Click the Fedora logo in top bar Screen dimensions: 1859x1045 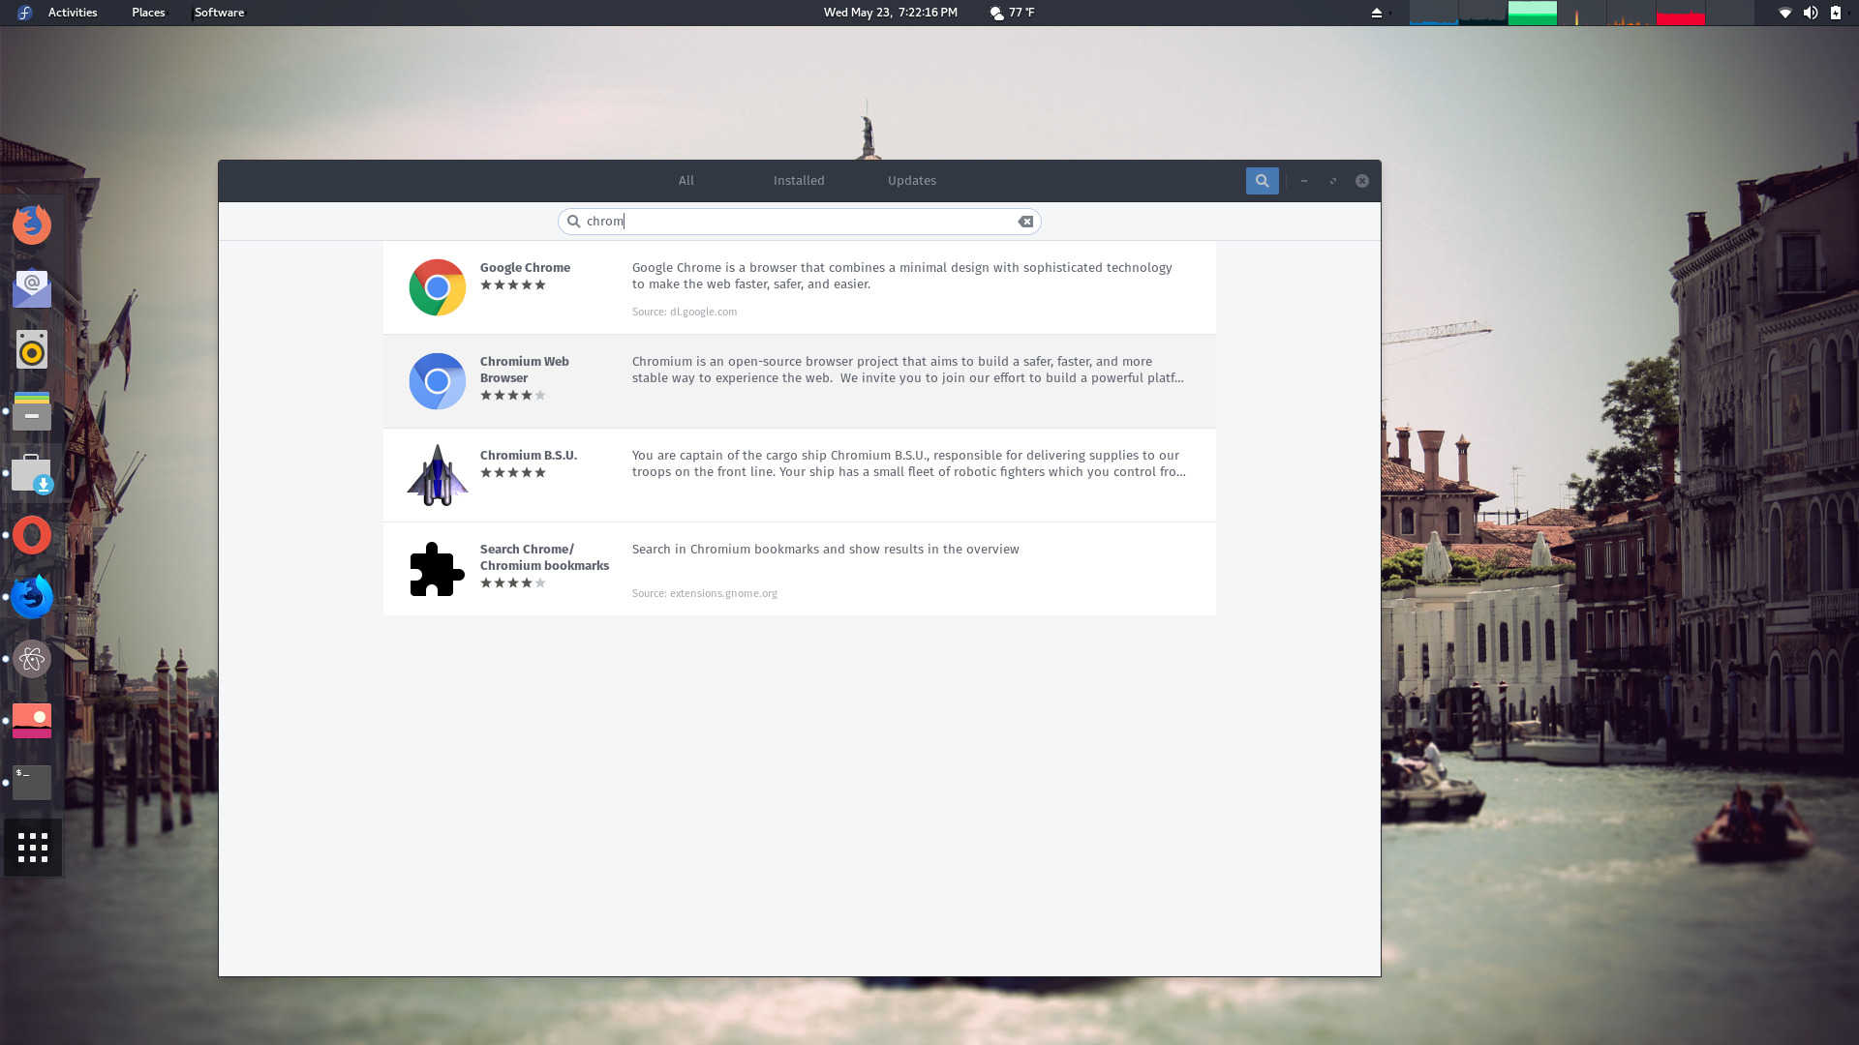tap(24, 13)
